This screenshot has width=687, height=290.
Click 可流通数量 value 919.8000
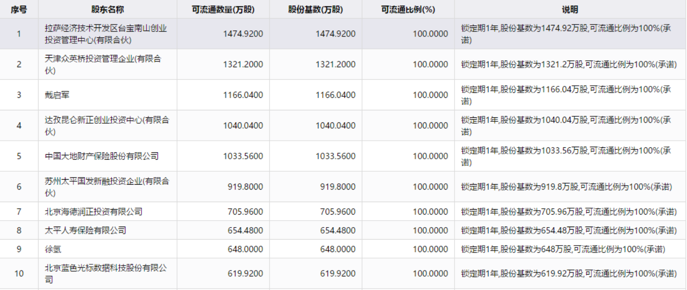[x=245, y=187]
